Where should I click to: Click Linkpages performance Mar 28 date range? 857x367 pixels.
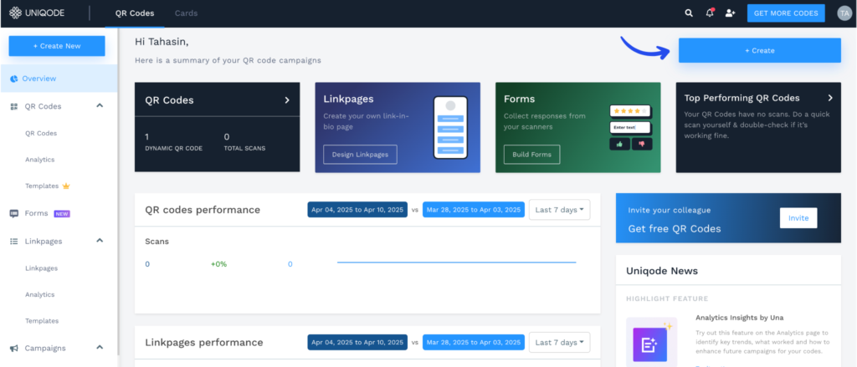click(x=474, y=343)
